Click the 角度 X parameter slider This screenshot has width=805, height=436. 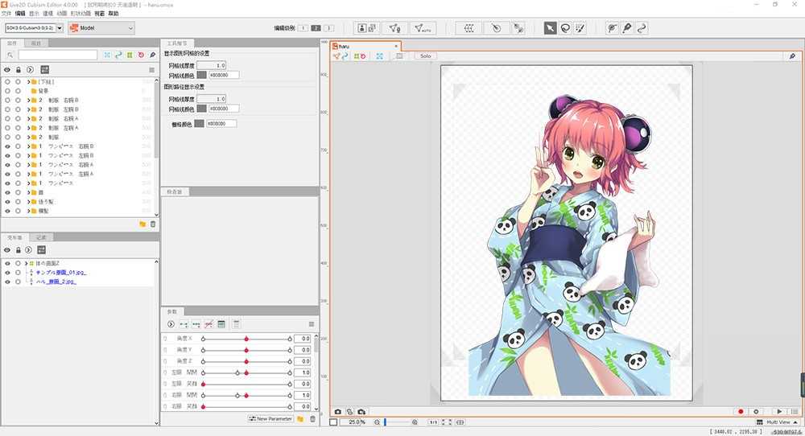(x=246, y=339)
